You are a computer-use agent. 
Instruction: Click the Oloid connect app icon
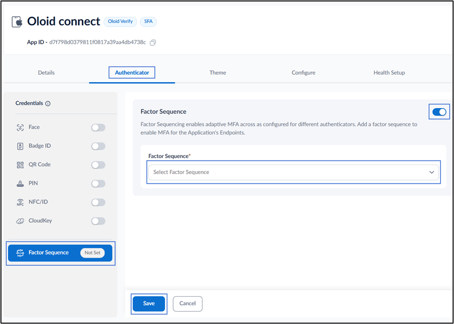pos(17,22)
